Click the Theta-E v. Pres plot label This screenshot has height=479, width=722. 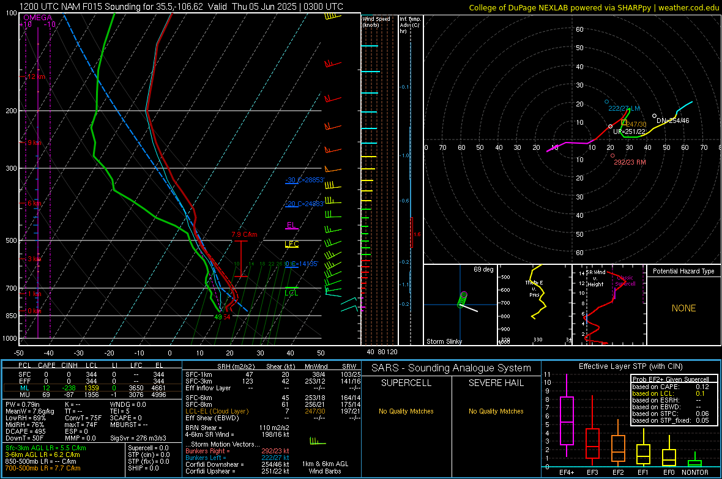pos(534,289)
